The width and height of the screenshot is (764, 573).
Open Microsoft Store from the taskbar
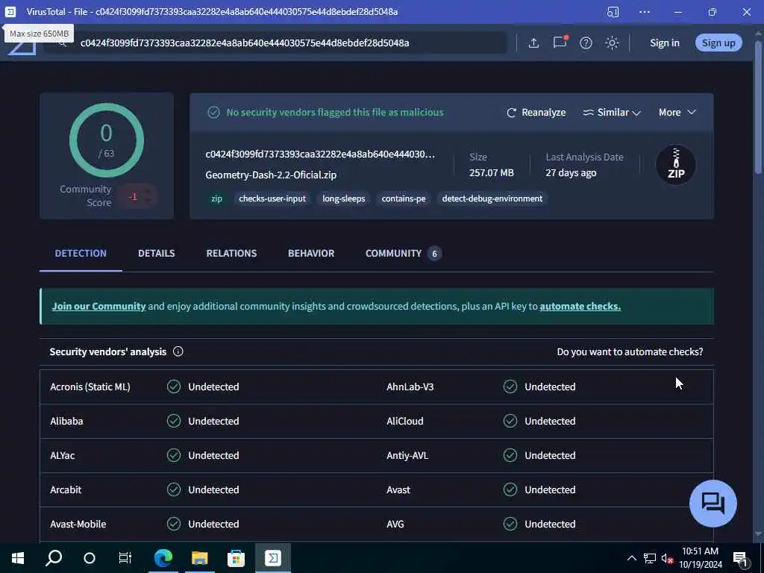coord(236,558)
